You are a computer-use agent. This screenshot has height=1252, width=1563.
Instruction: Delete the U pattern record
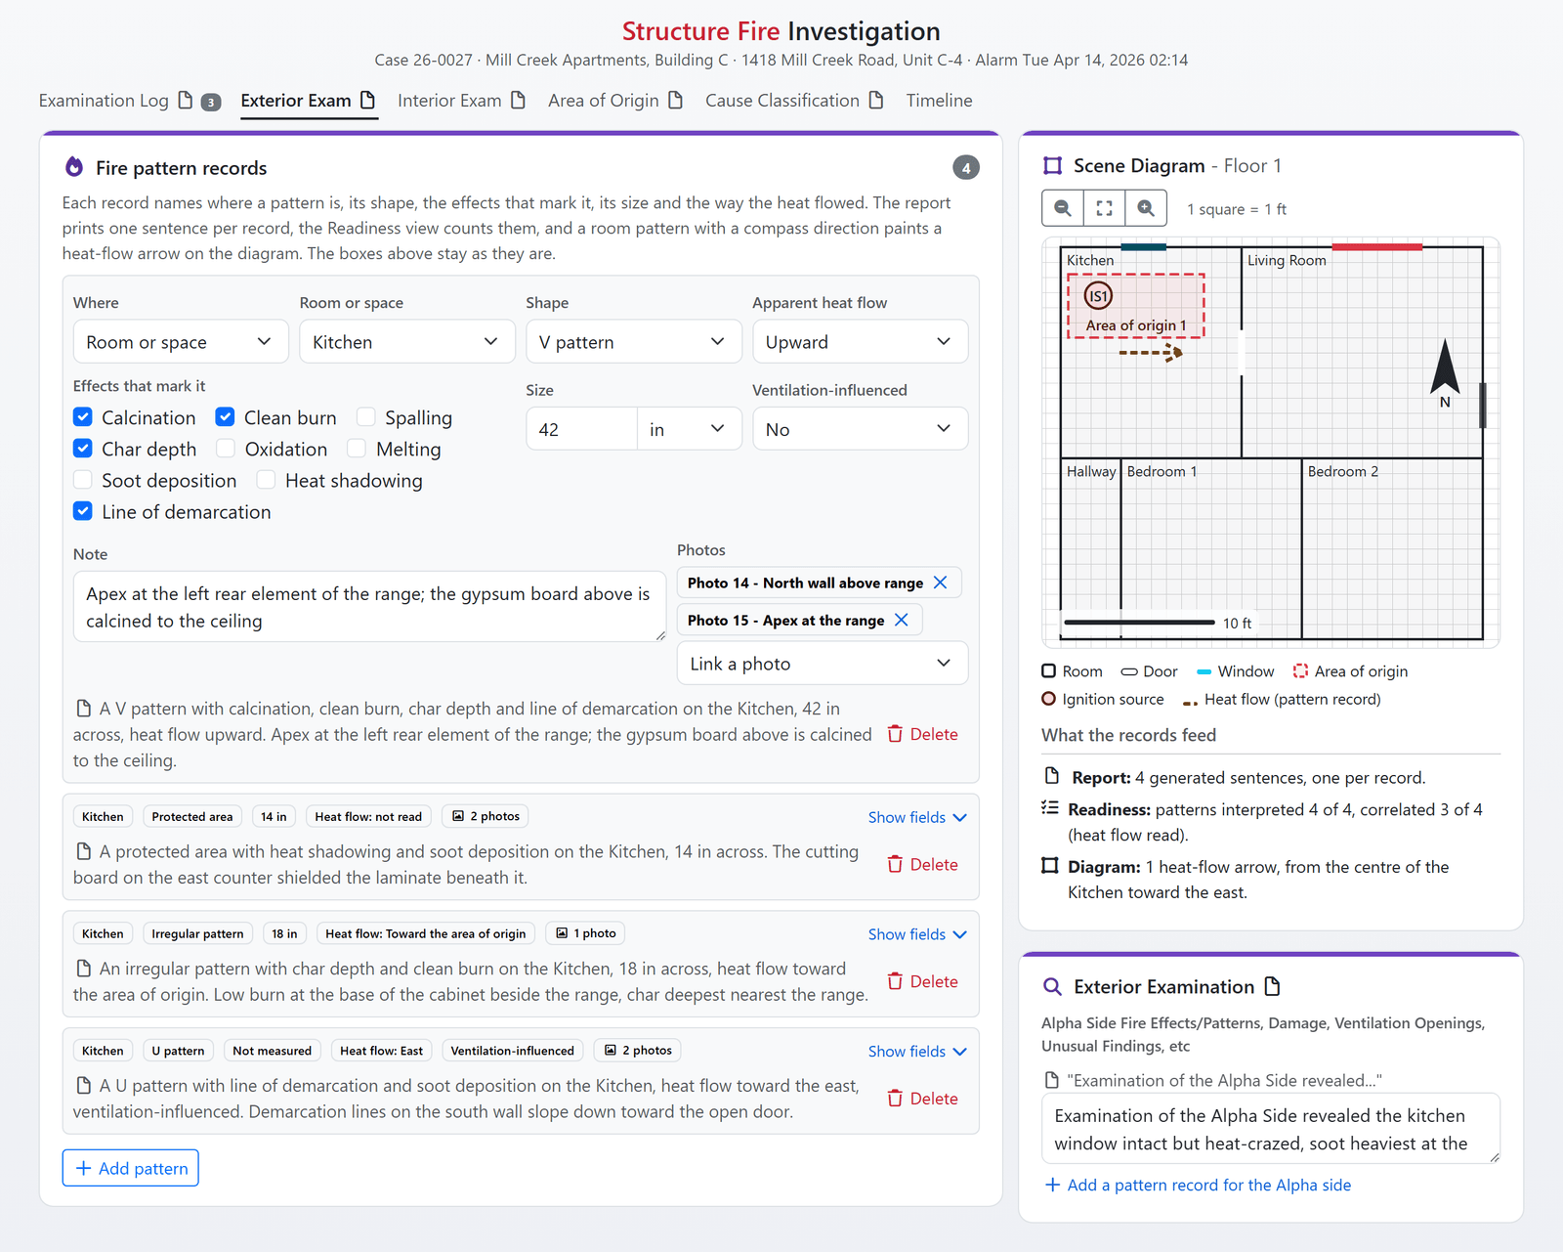coord(922,1099)
